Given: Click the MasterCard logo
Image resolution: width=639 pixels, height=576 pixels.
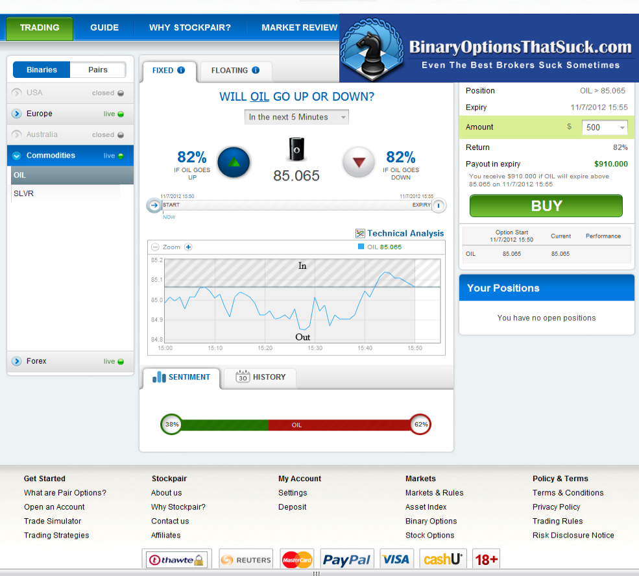Looking at the screenshot, I should [x=296, y=560].
